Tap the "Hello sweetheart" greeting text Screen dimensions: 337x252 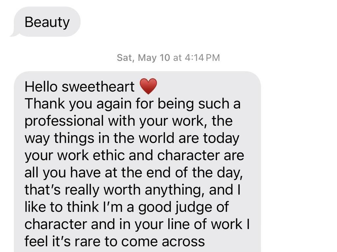click(79, 87)
